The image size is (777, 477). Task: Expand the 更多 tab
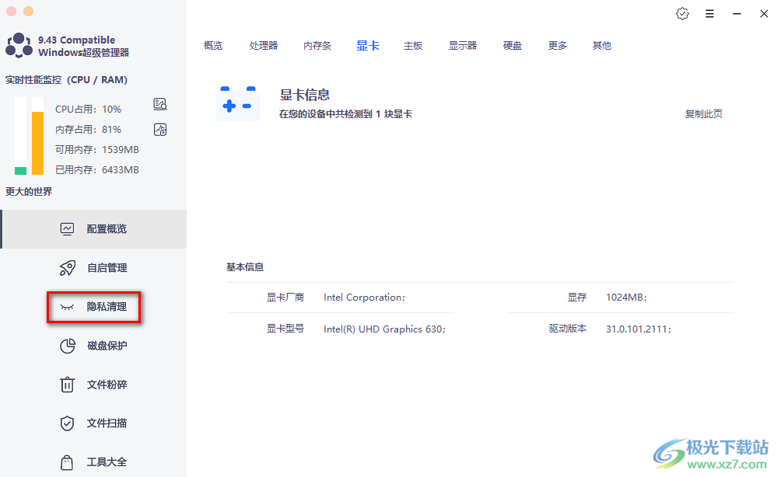click(558, 46)
